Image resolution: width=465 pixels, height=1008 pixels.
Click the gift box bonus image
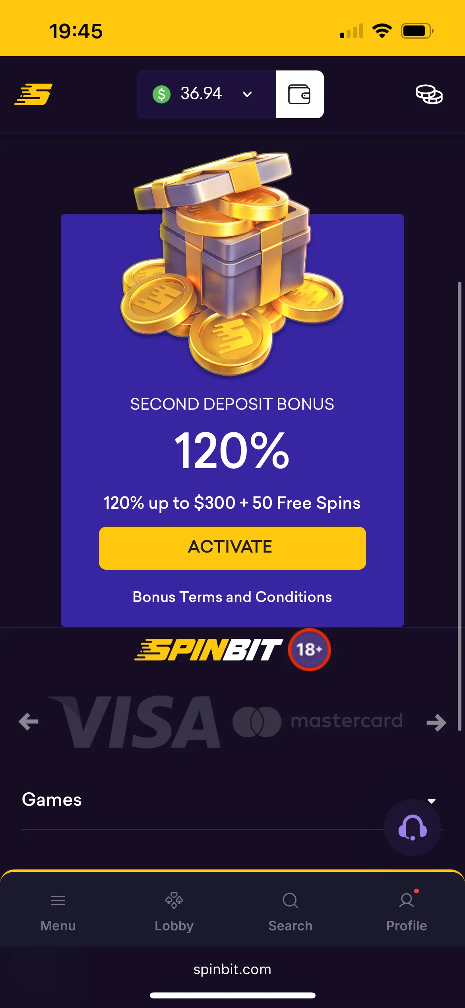pyautogui.click(x=232, y=263)
